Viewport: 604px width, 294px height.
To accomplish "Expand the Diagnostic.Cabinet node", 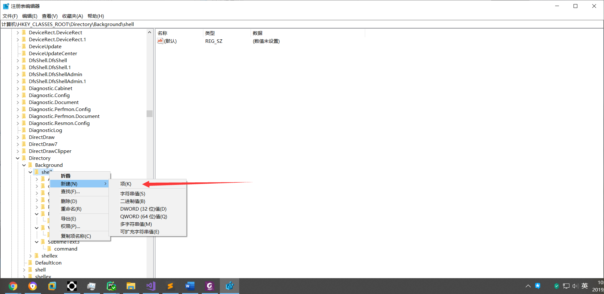I will coord(18,88).
